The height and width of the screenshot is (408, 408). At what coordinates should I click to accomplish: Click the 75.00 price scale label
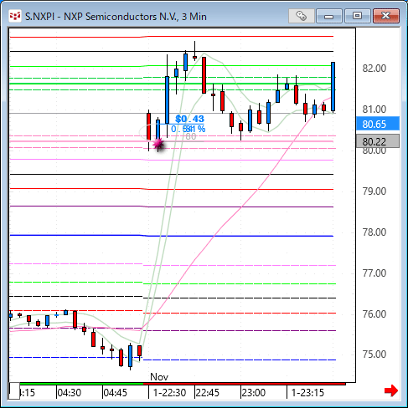(374, 354)
